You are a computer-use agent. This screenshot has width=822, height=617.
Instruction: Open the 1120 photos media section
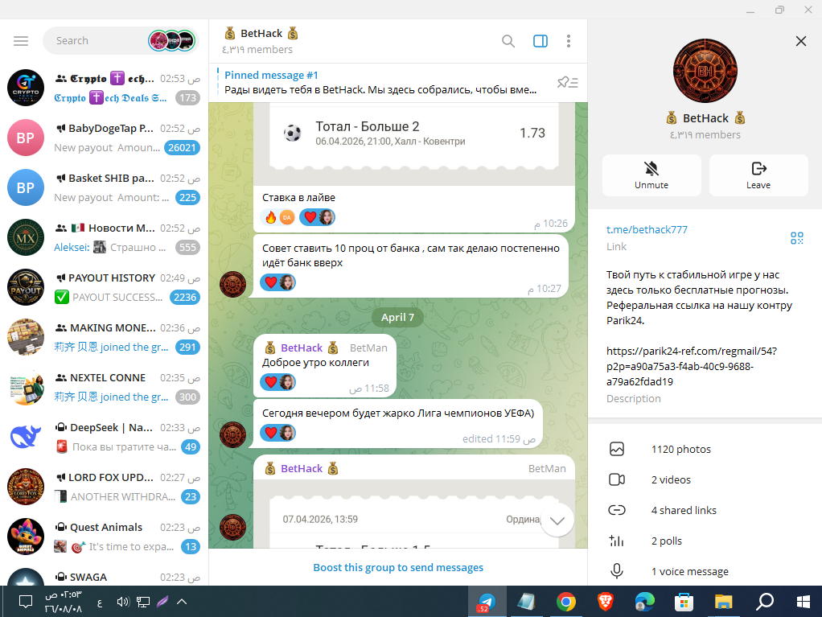tap(705, 449)
